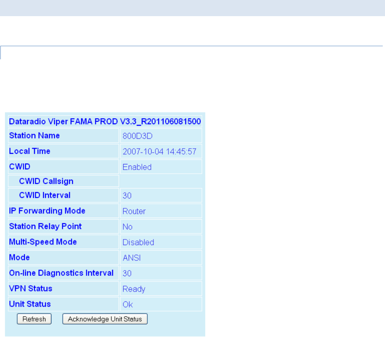385x337 pixels.
Task: Select the Dataradio Viper FAMA PROD header text
Action: coord(105,121)
